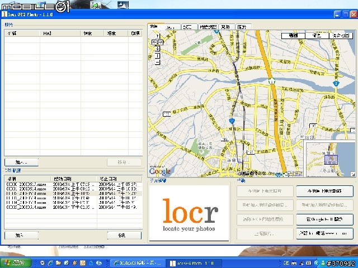358x268 pixels.
Task: Click the green freeway shield marker on map
Action: (272, 80)
